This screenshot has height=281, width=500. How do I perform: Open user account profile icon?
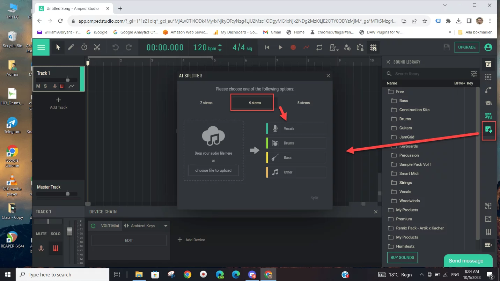[488, 47]
